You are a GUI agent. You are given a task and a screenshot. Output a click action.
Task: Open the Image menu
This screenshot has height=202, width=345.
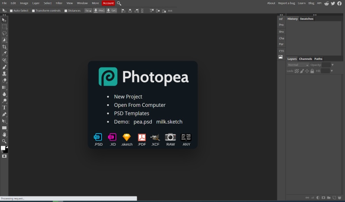coord(24,3)
